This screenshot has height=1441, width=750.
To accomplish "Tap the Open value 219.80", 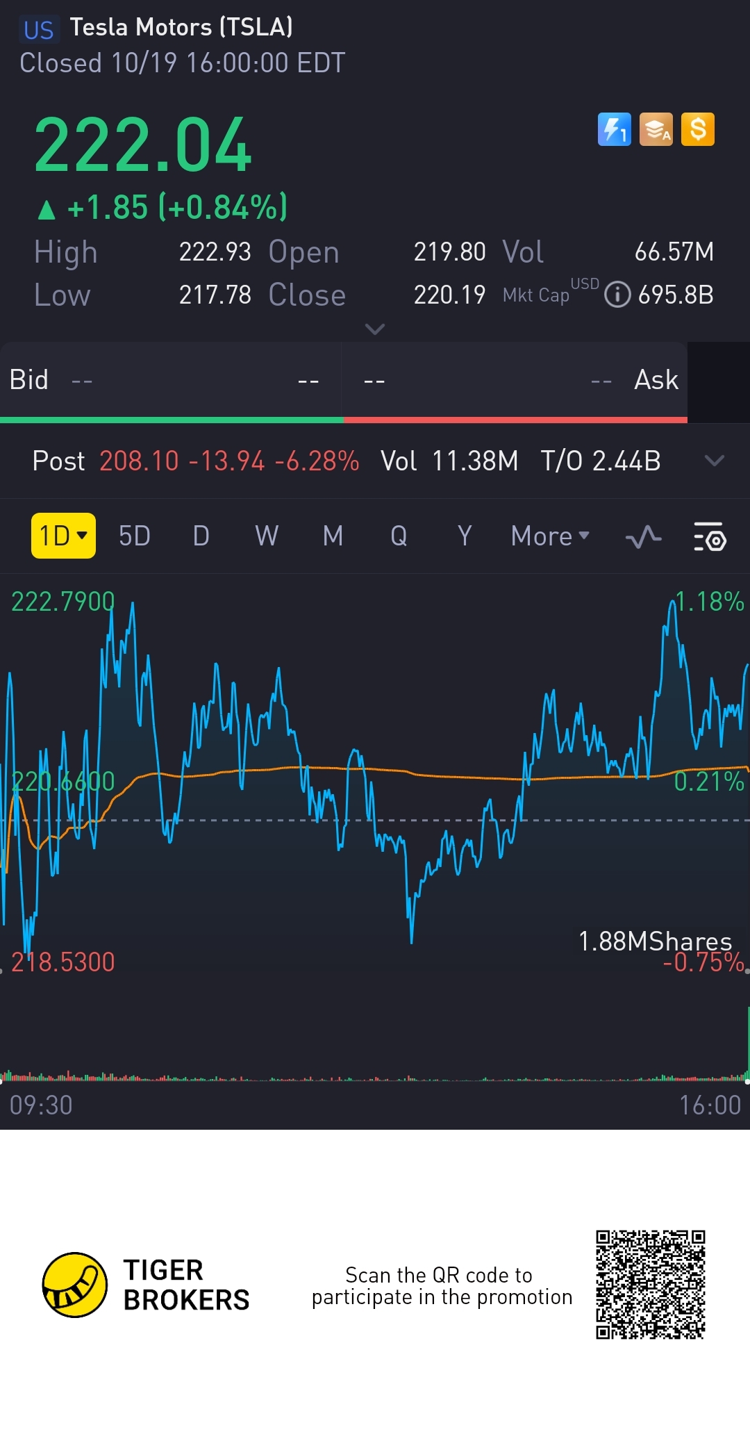I will coord(449,252).
